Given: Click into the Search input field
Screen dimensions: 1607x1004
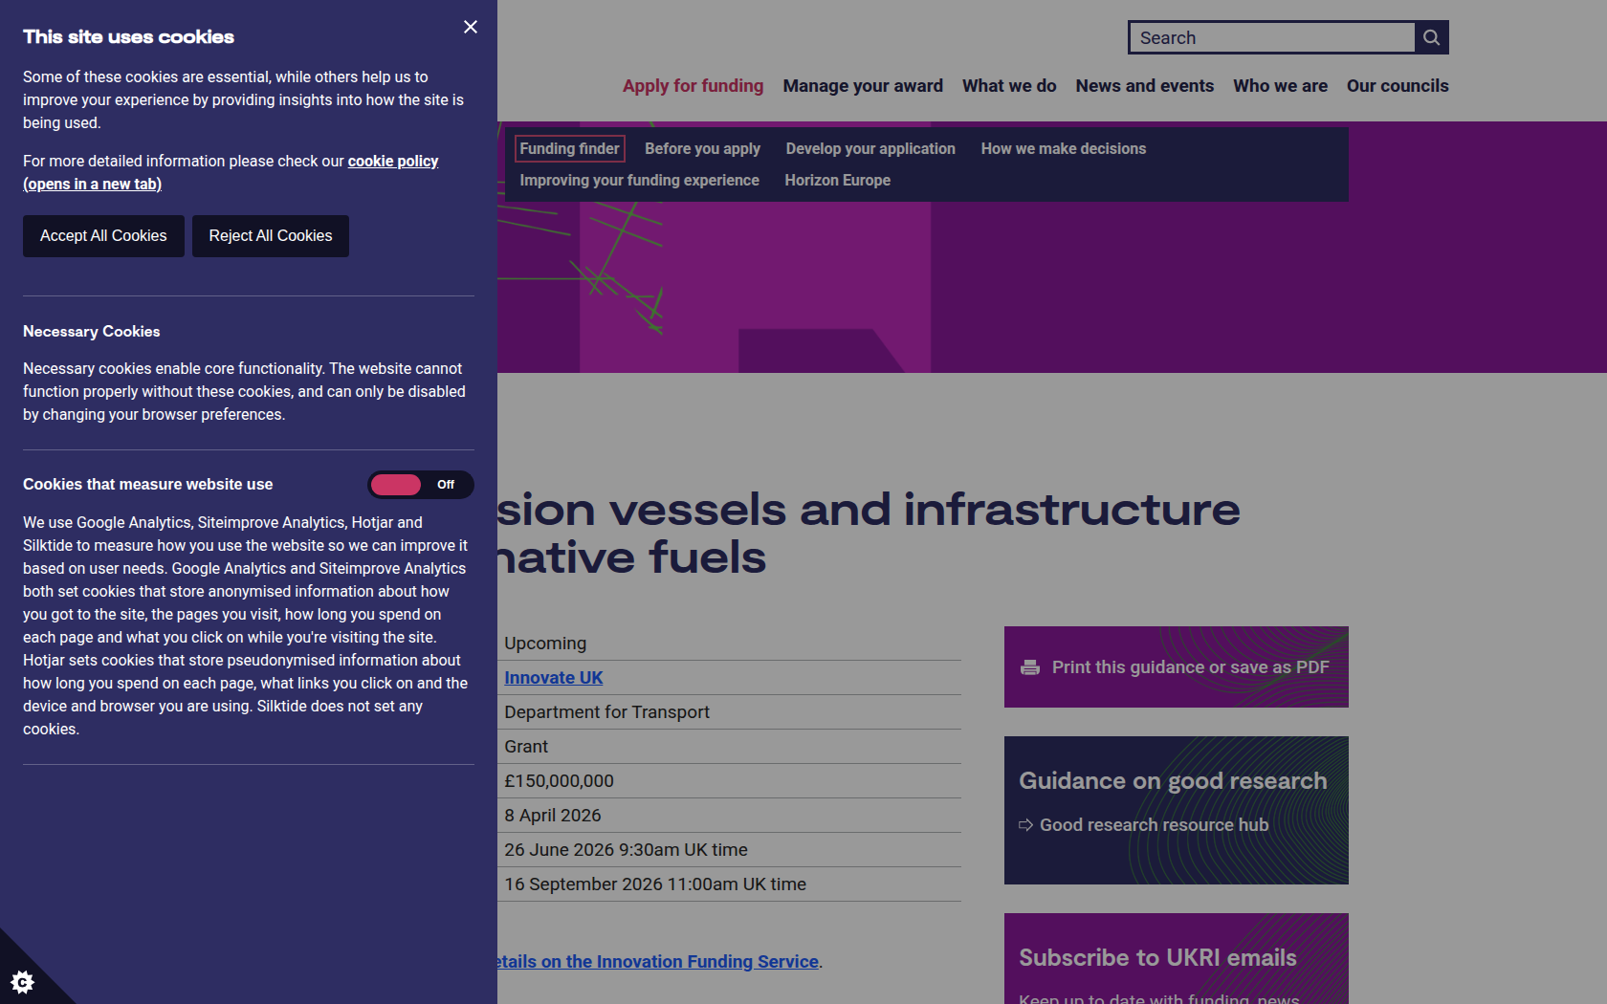Looking at the screenshot, I should click(x=1271, y=37).
